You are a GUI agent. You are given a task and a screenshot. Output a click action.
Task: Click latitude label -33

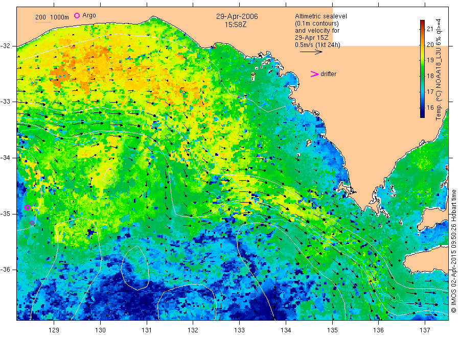[6, 102]
